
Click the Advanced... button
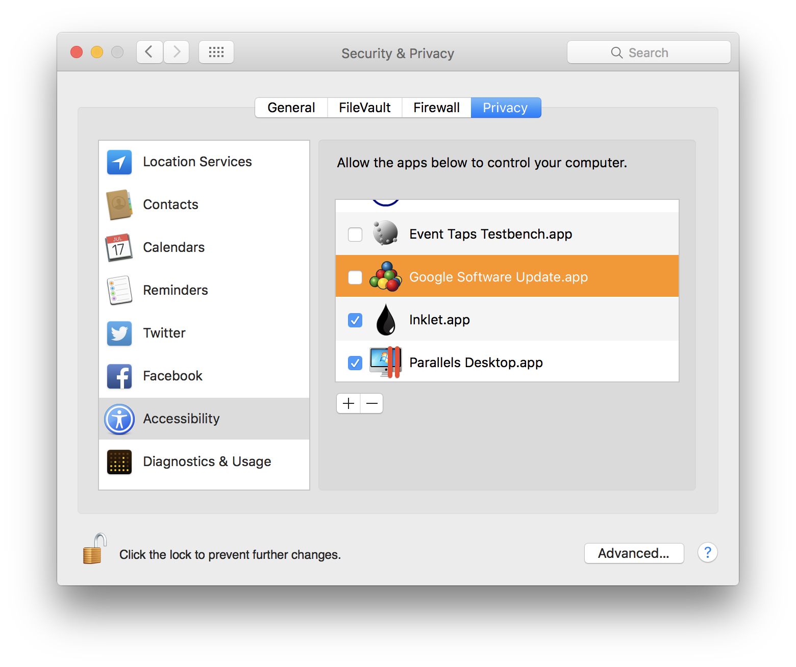[x=634, y=553]
